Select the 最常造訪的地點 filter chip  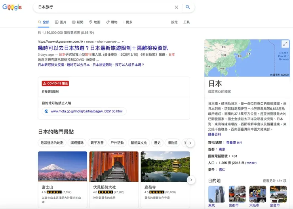[52, 143]
